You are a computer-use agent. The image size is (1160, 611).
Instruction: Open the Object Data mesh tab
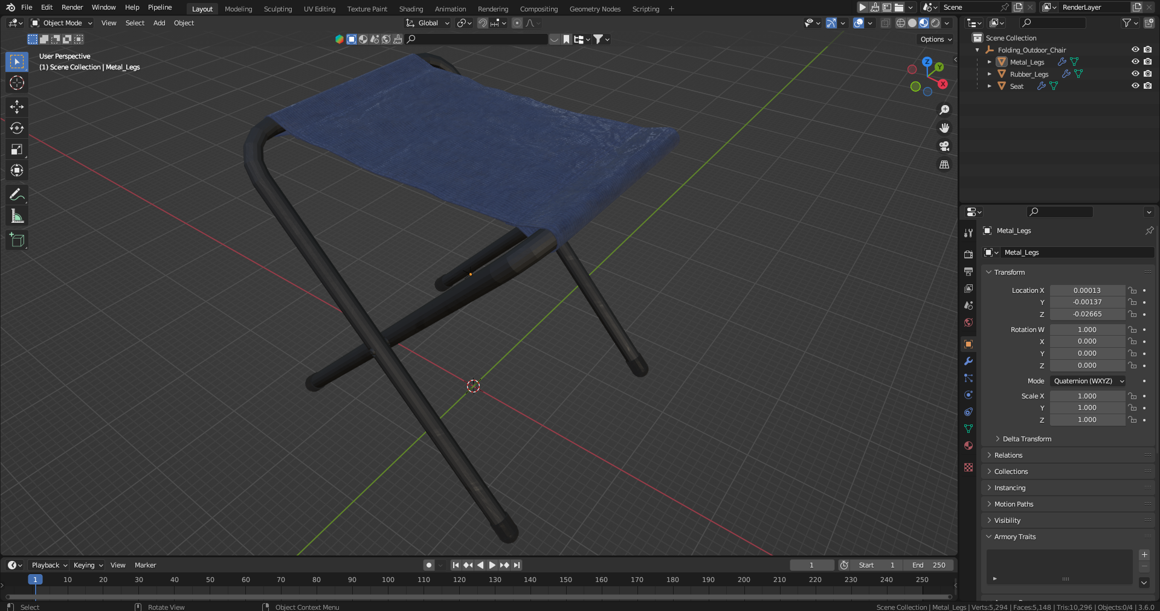click(x=968, y=429)
